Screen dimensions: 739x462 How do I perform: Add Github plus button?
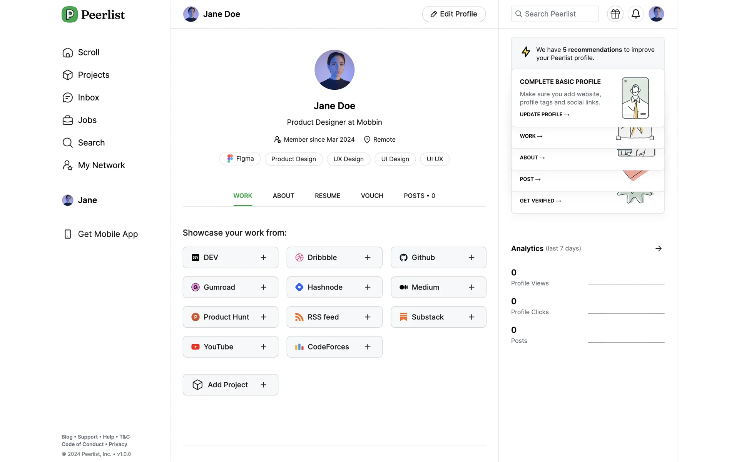click(x=471, y=258)
